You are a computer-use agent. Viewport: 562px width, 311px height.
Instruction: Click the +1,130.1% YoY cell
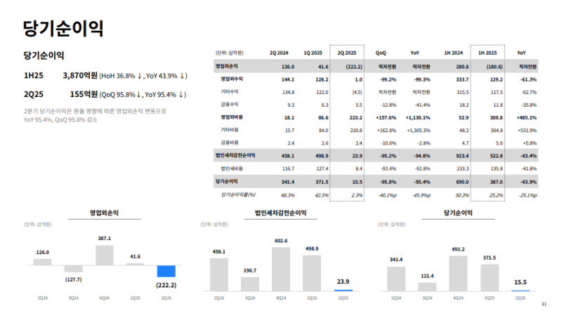coord(415,117)
